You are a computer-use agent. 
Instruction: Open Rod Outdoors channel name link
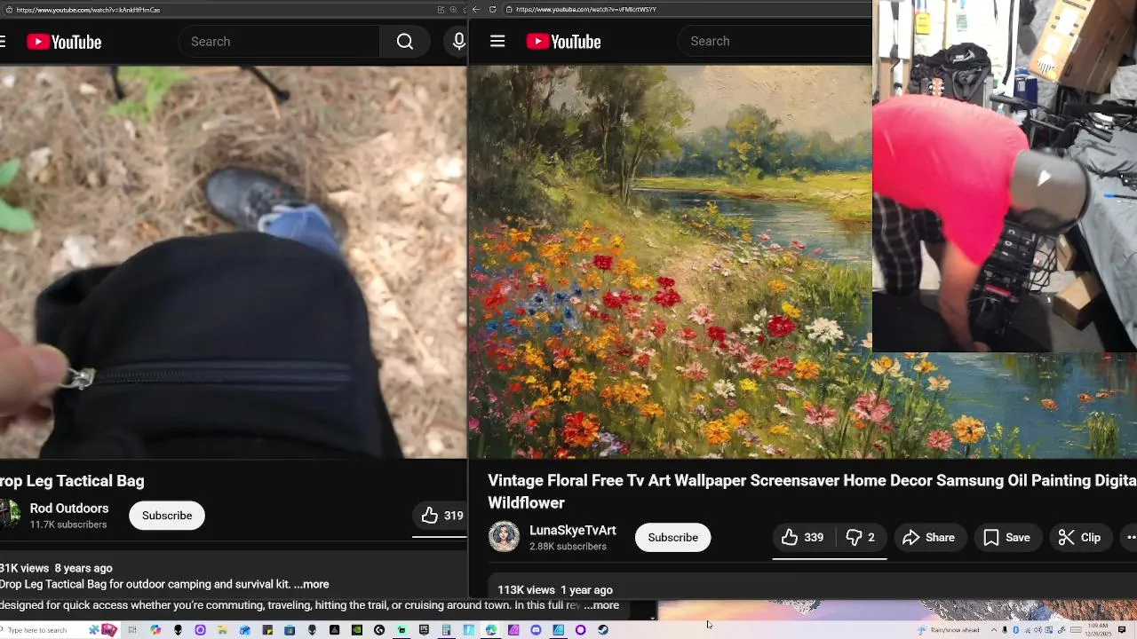69,509
